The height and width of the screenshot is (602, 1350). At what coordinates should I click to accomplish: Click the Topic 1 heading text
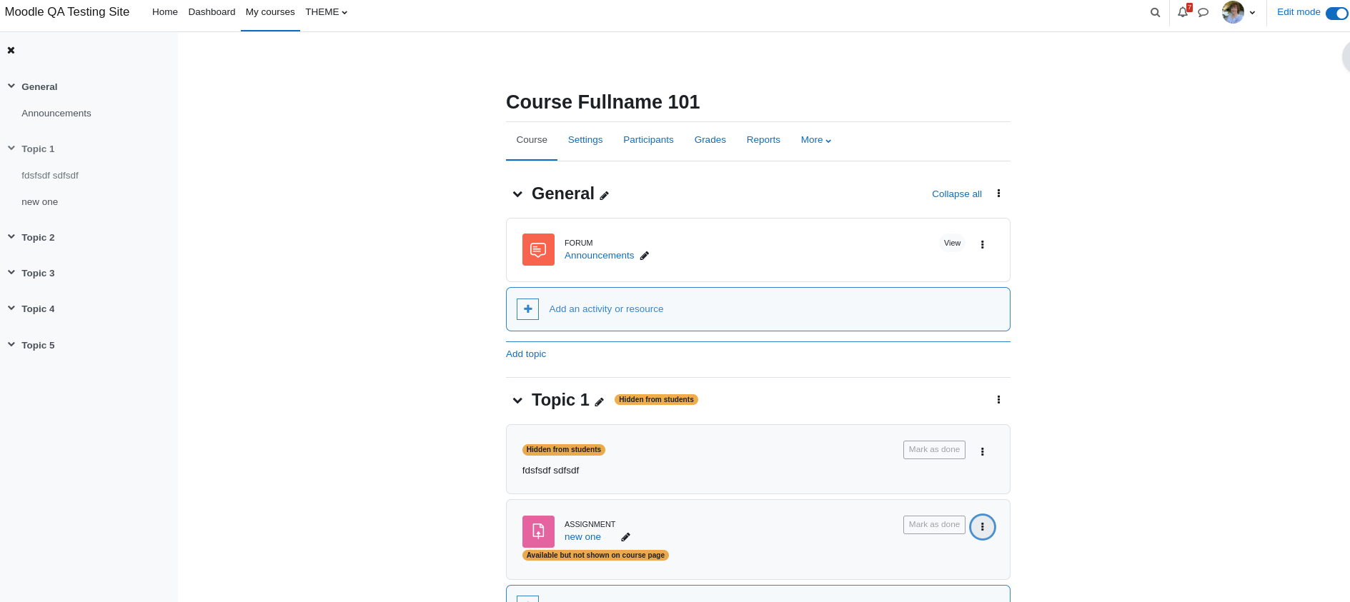coord(560,400)
